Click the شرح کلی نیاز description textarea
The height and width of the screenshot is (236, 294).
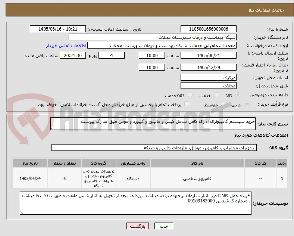[x=153, y=124]
